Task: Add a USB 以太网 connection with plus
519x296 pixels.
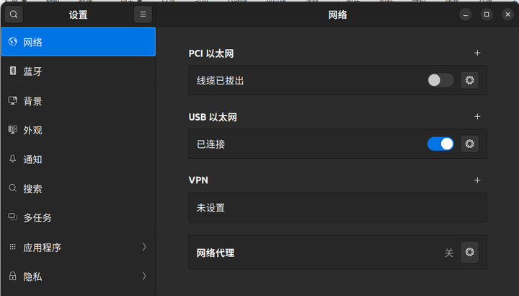Action: [x=476, y=117]
